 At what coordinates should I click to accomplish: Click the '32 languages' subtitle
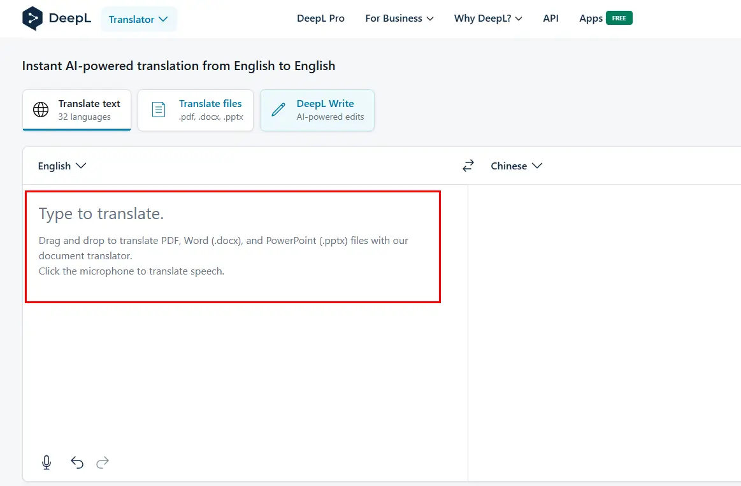[84, 117]
